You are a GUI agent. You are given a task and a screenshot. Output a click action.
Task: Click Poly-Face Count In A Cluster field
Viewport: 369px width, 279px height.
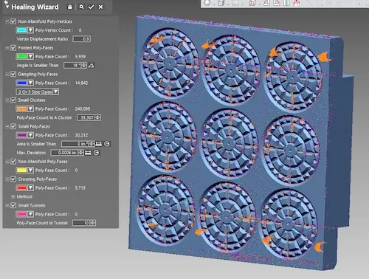(86, 117)
